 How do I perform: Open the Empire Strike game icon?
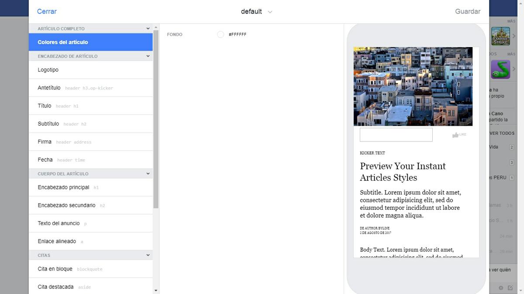point(500,36)
